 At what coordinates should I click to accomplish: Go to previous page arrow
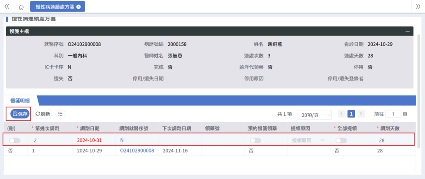point(342,114)
